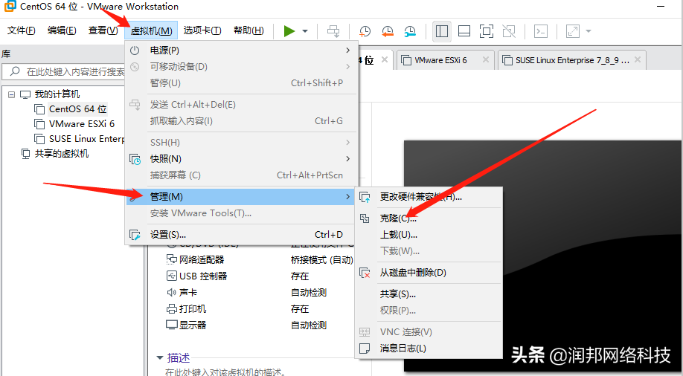Select 共享的虚拟机 in library tree
Image resolution: width=683 pixels, height=376 pixels.
62,154
